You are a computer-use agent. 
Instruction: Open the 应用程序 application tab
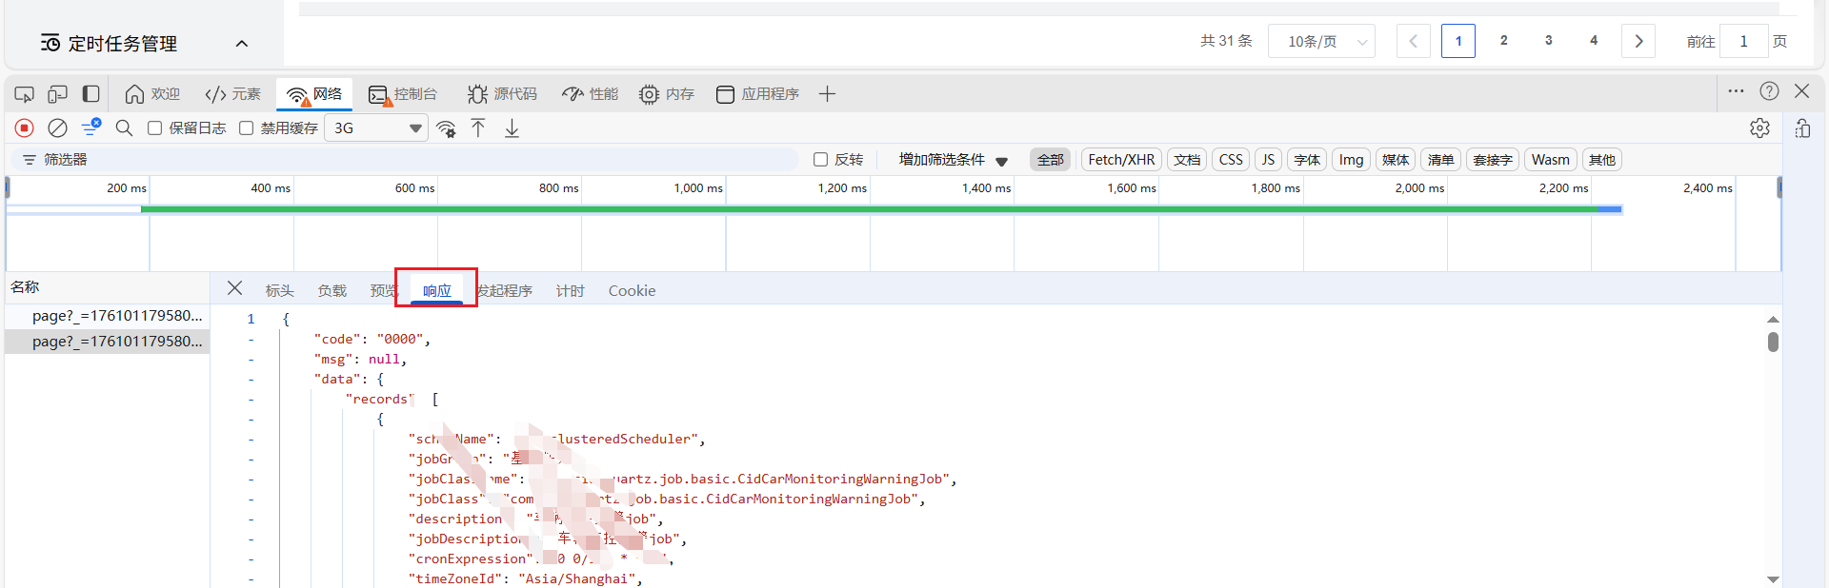click(x=757, y=94)
